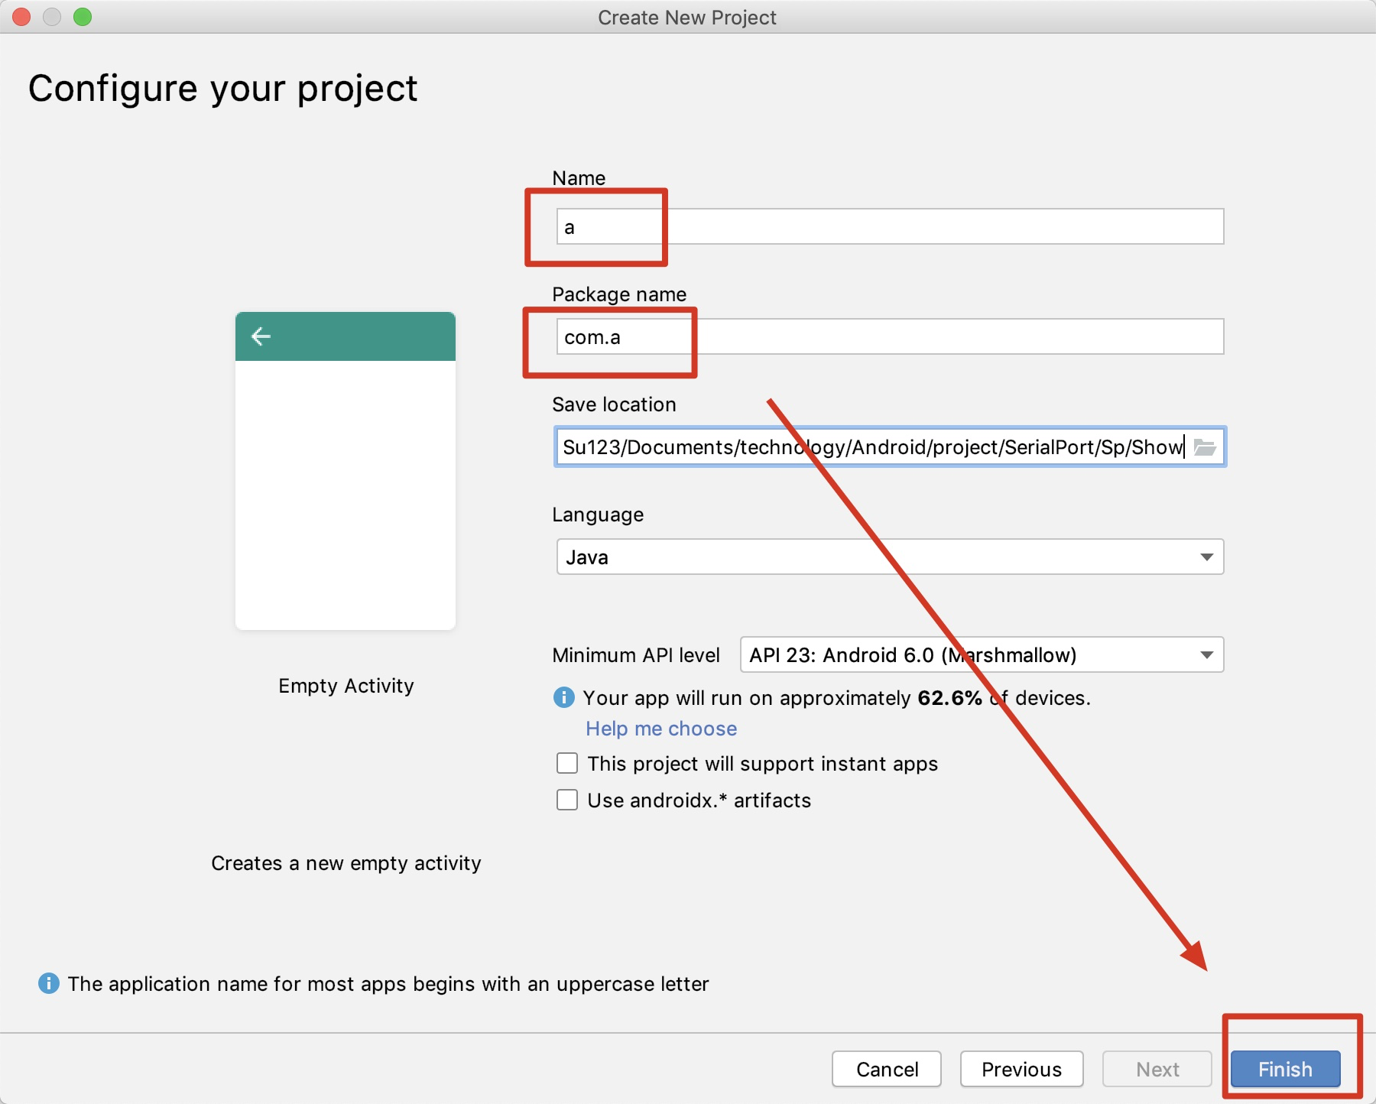Click the back arrow in the activity preview
1376x1104 pixels.
click(x=261, y=336)
